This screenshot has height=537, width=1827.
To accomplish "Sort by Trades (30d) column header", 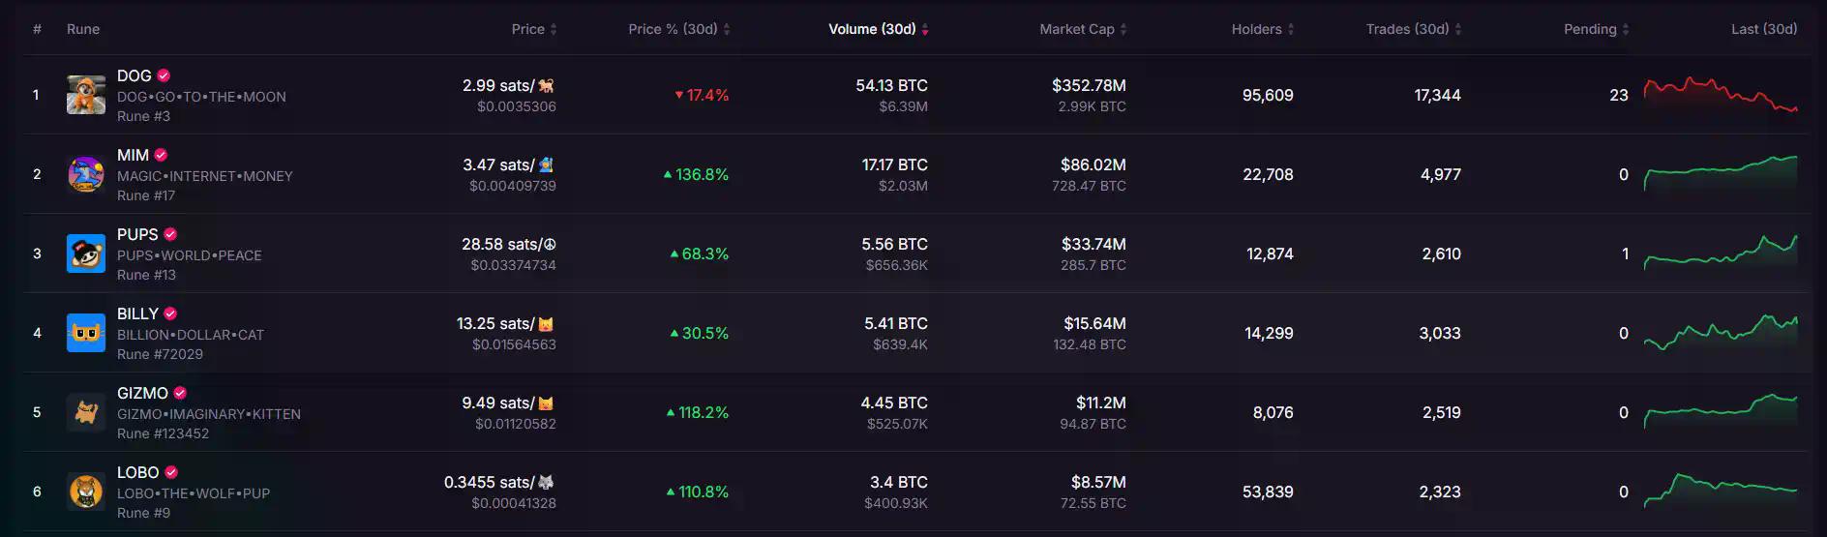I will pos(1413,29).
